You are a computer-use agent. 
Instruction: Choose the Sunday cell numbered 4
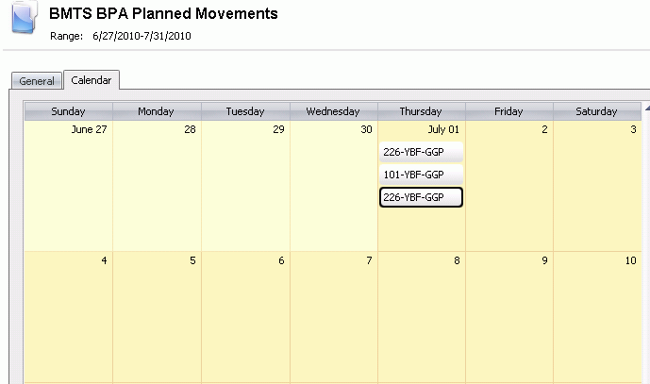point(68,316)
